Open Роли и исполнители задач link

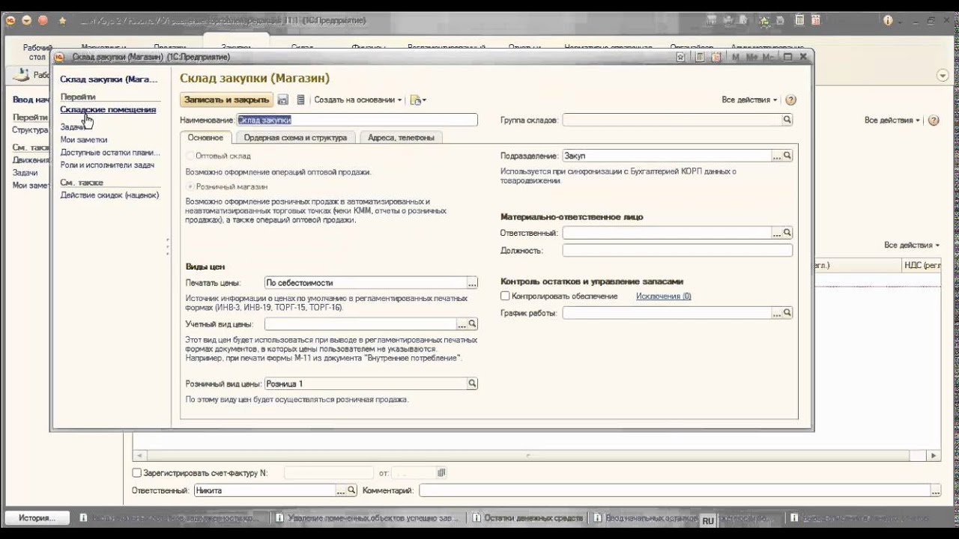107,165
